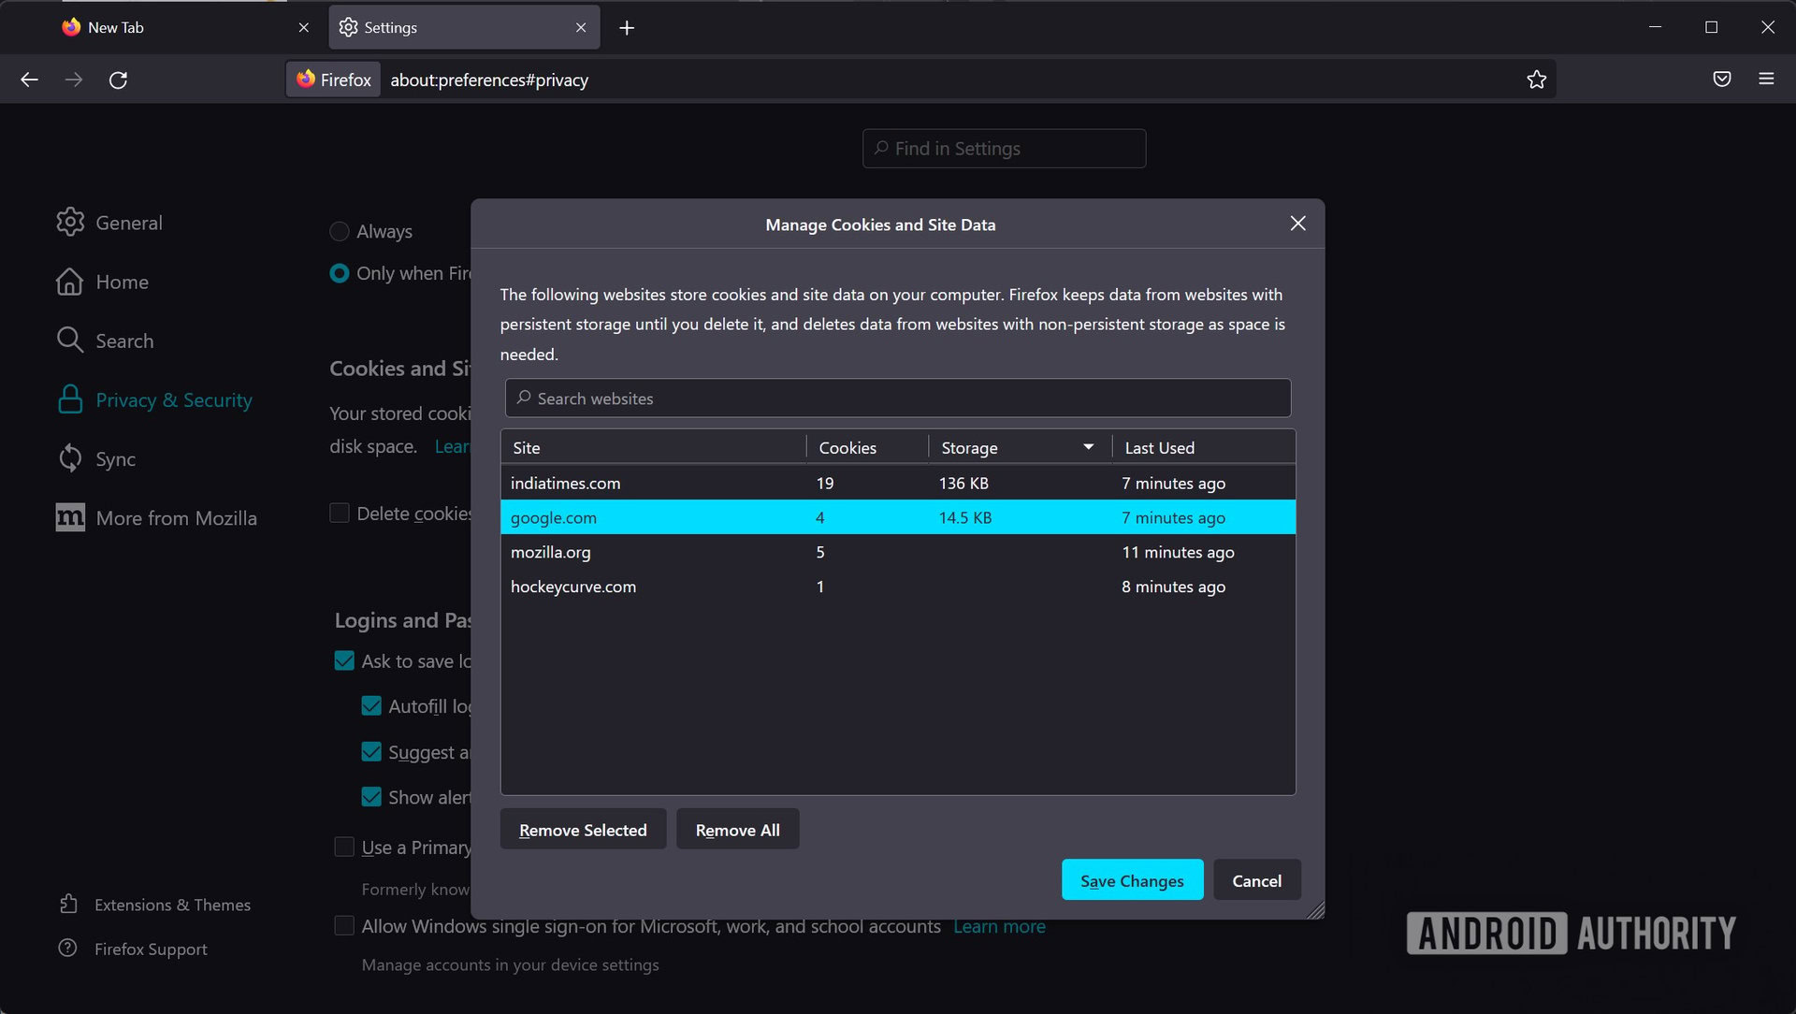Maximize the Firefox window
This screenshot has width=1796, height=1014.
pyautogui.click(x=1711, y=27)
